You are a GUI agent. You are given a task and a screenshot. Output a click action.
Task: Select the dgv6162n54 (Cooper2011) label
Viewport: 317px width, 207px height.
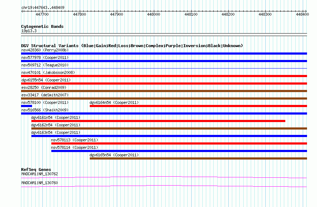[56, 125]
